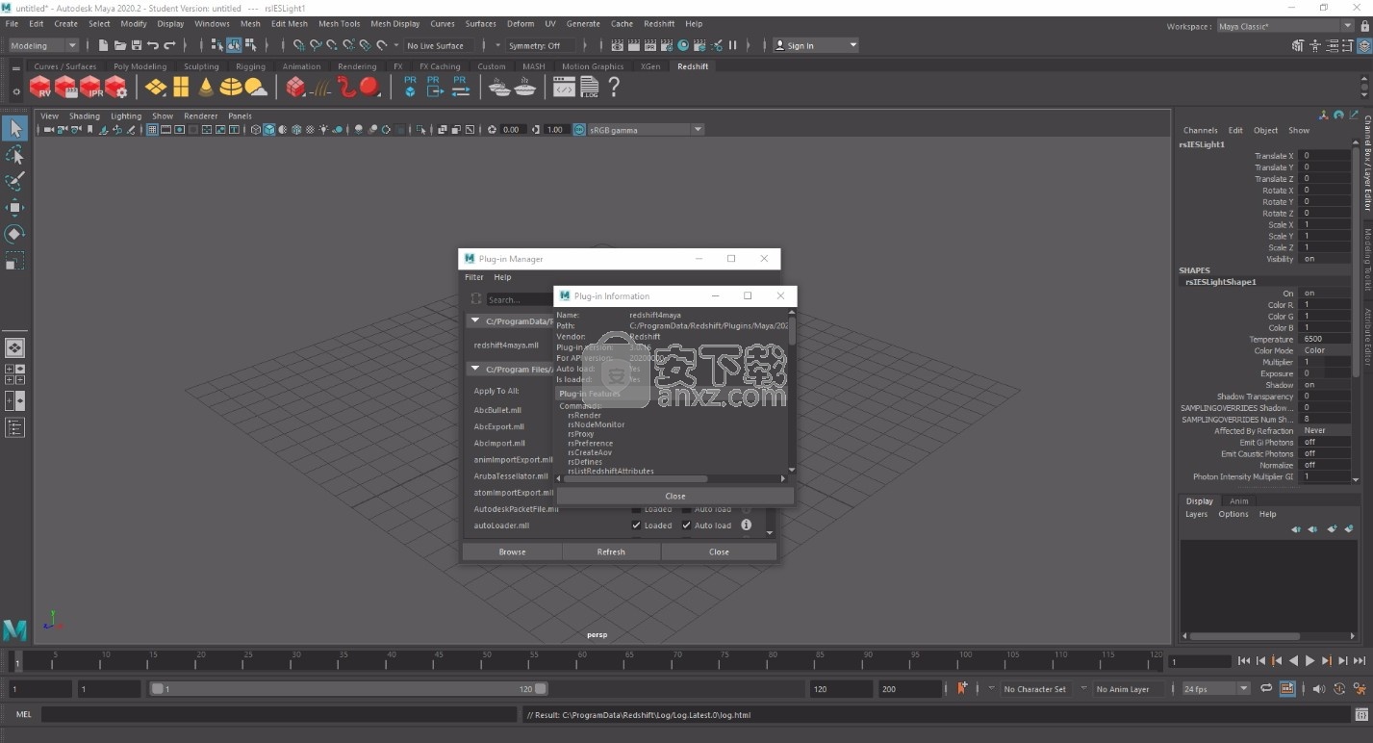Save scene floppy icon in status line
The image size is (1373, 743).
(x=137, y=45)
